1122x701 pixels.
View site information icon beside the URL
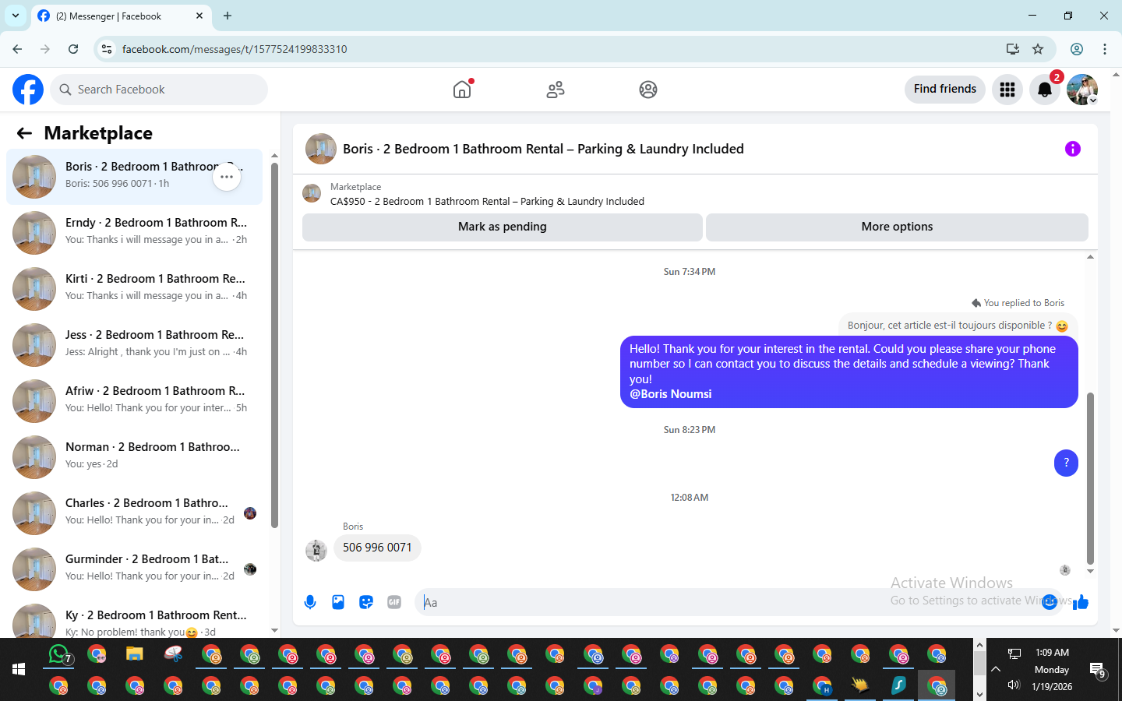107,49
